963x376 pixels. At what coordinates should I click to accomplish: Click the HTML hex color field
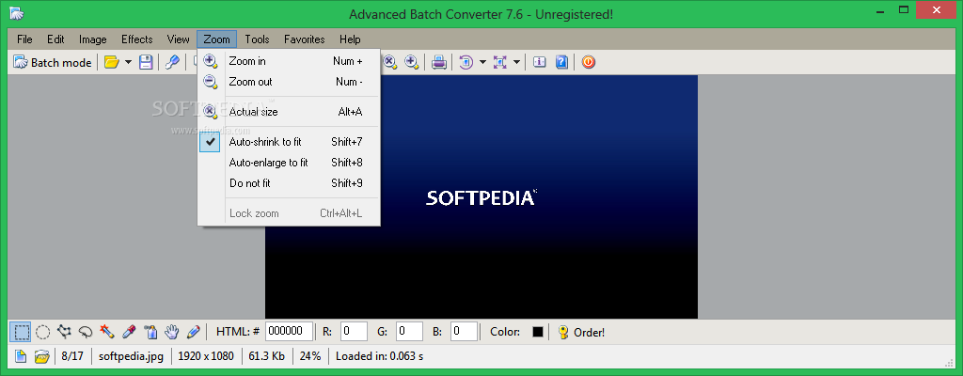(290, 331)
